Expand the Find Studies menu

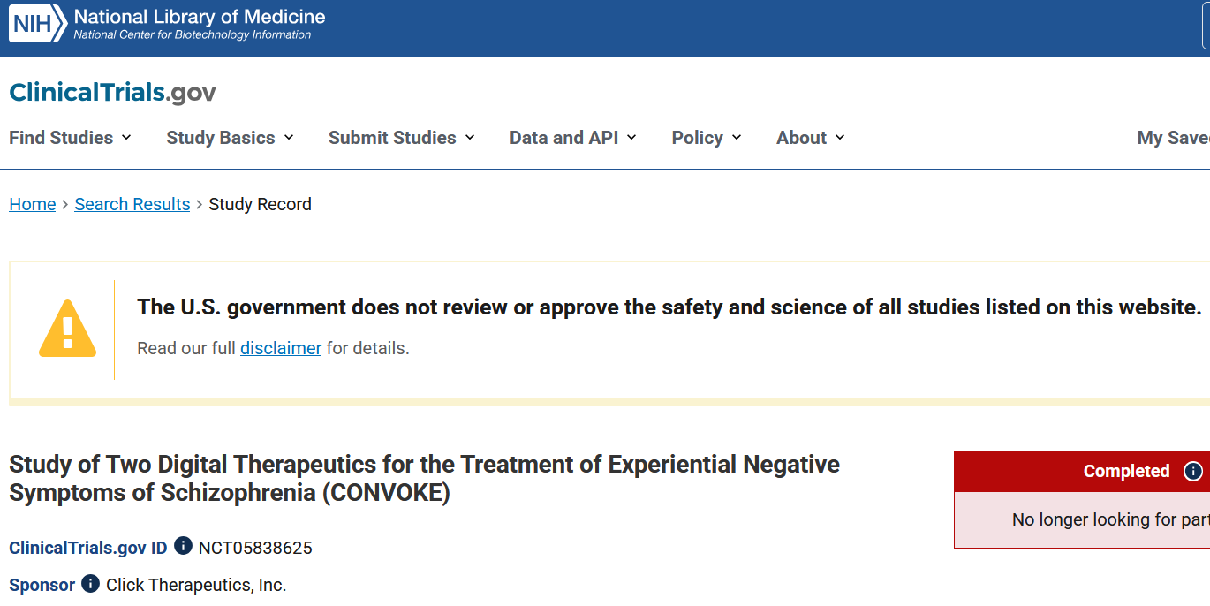pyautogui.click(x=71, y=138)
